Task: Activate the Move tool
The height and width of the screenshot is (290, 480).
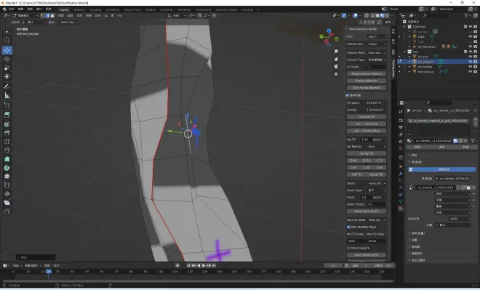Action: [x=7, y=50]
